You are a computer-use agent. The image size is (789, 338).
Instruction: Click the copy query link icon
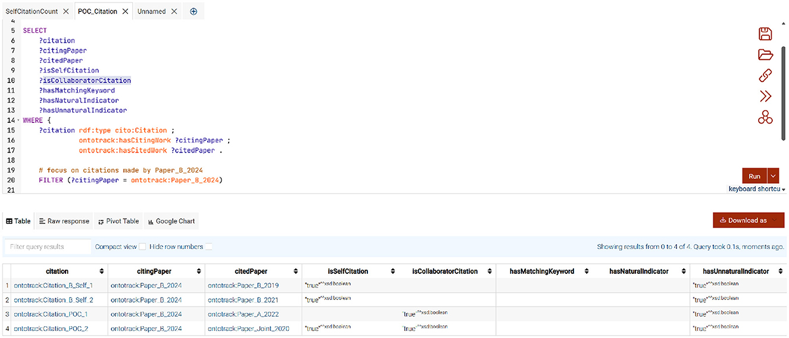click(x=765, y=75)
